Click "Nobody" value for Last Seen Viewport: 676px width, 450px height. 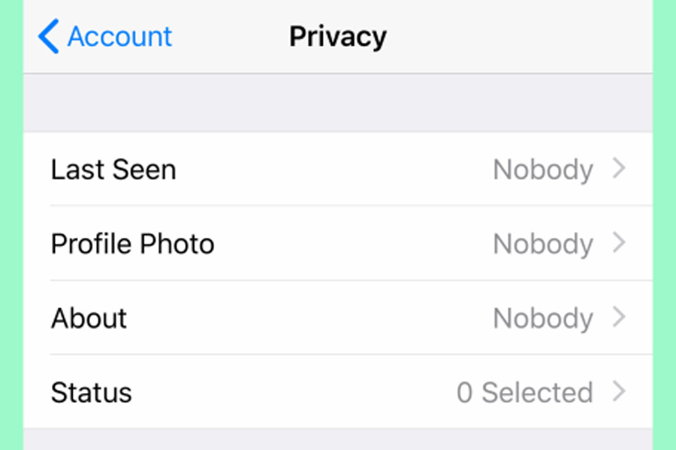point(543,169)
